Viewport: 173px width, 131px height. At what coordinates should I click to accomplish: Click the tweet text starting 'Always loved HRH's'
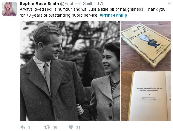point(92,12)
